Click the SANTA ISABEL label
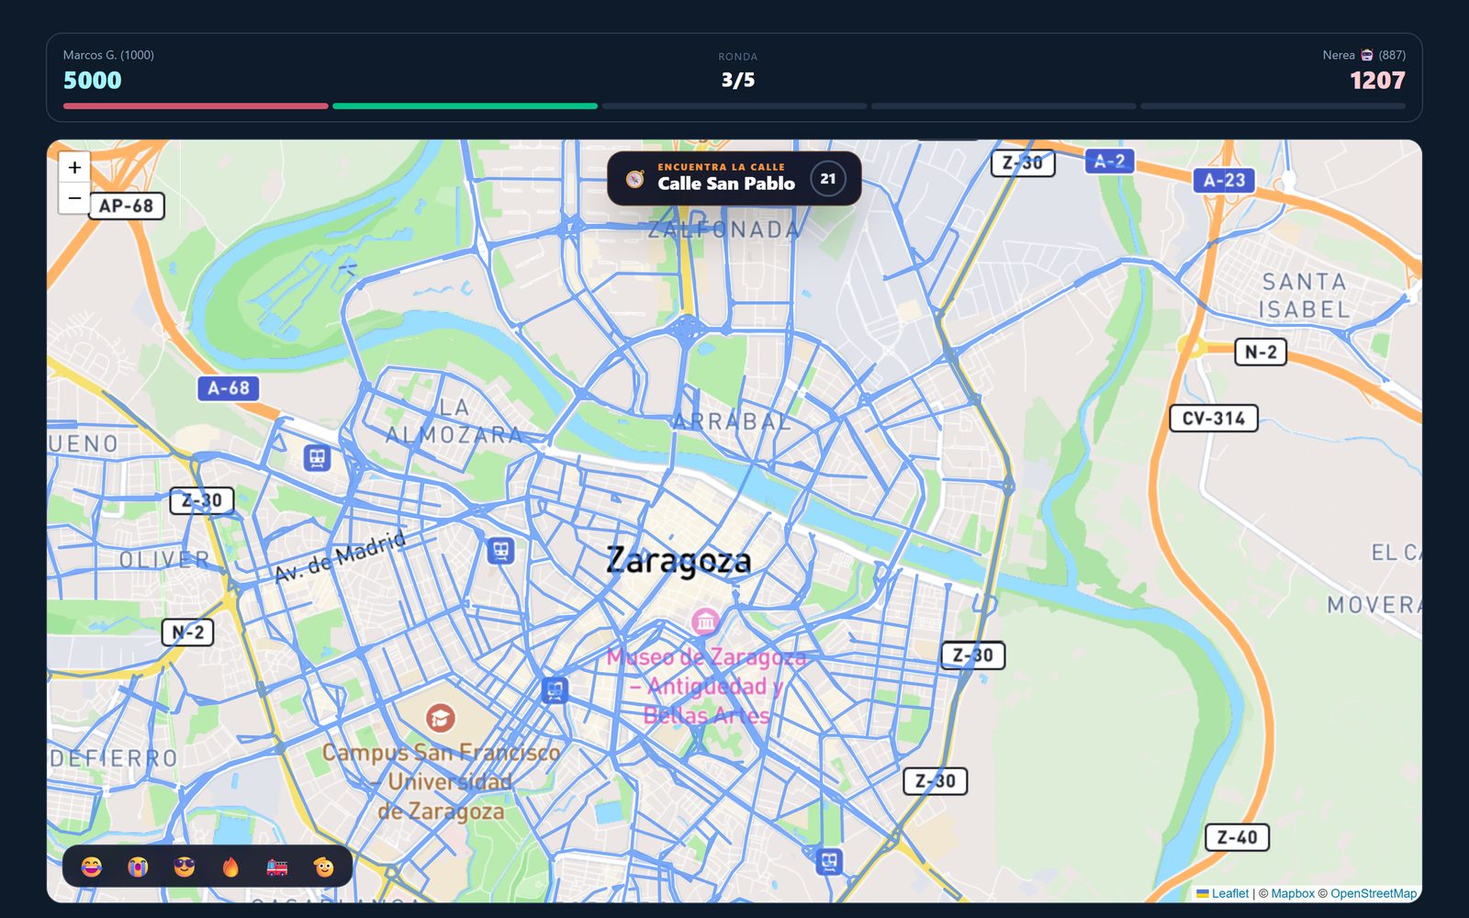The height and width of the screenshot is (918, 1469). (x=1305, y=296)
